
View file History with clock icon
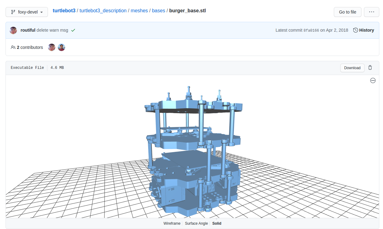point(364,30)
